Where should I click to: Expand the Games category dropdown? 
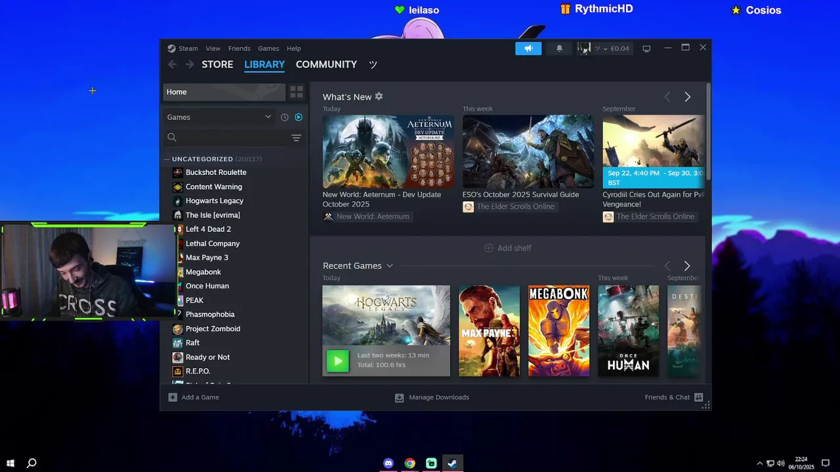(x=219, y=117)
